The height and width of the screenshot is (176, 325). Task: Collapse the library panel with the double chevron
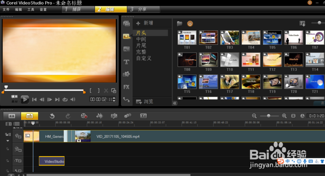[x=175, y=103]
